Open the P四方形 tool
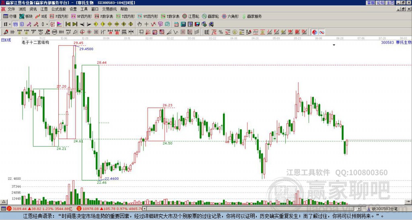 click(59, 16)
